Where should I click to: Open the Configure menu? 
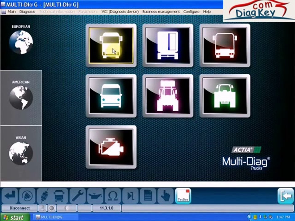pos(191,12)
